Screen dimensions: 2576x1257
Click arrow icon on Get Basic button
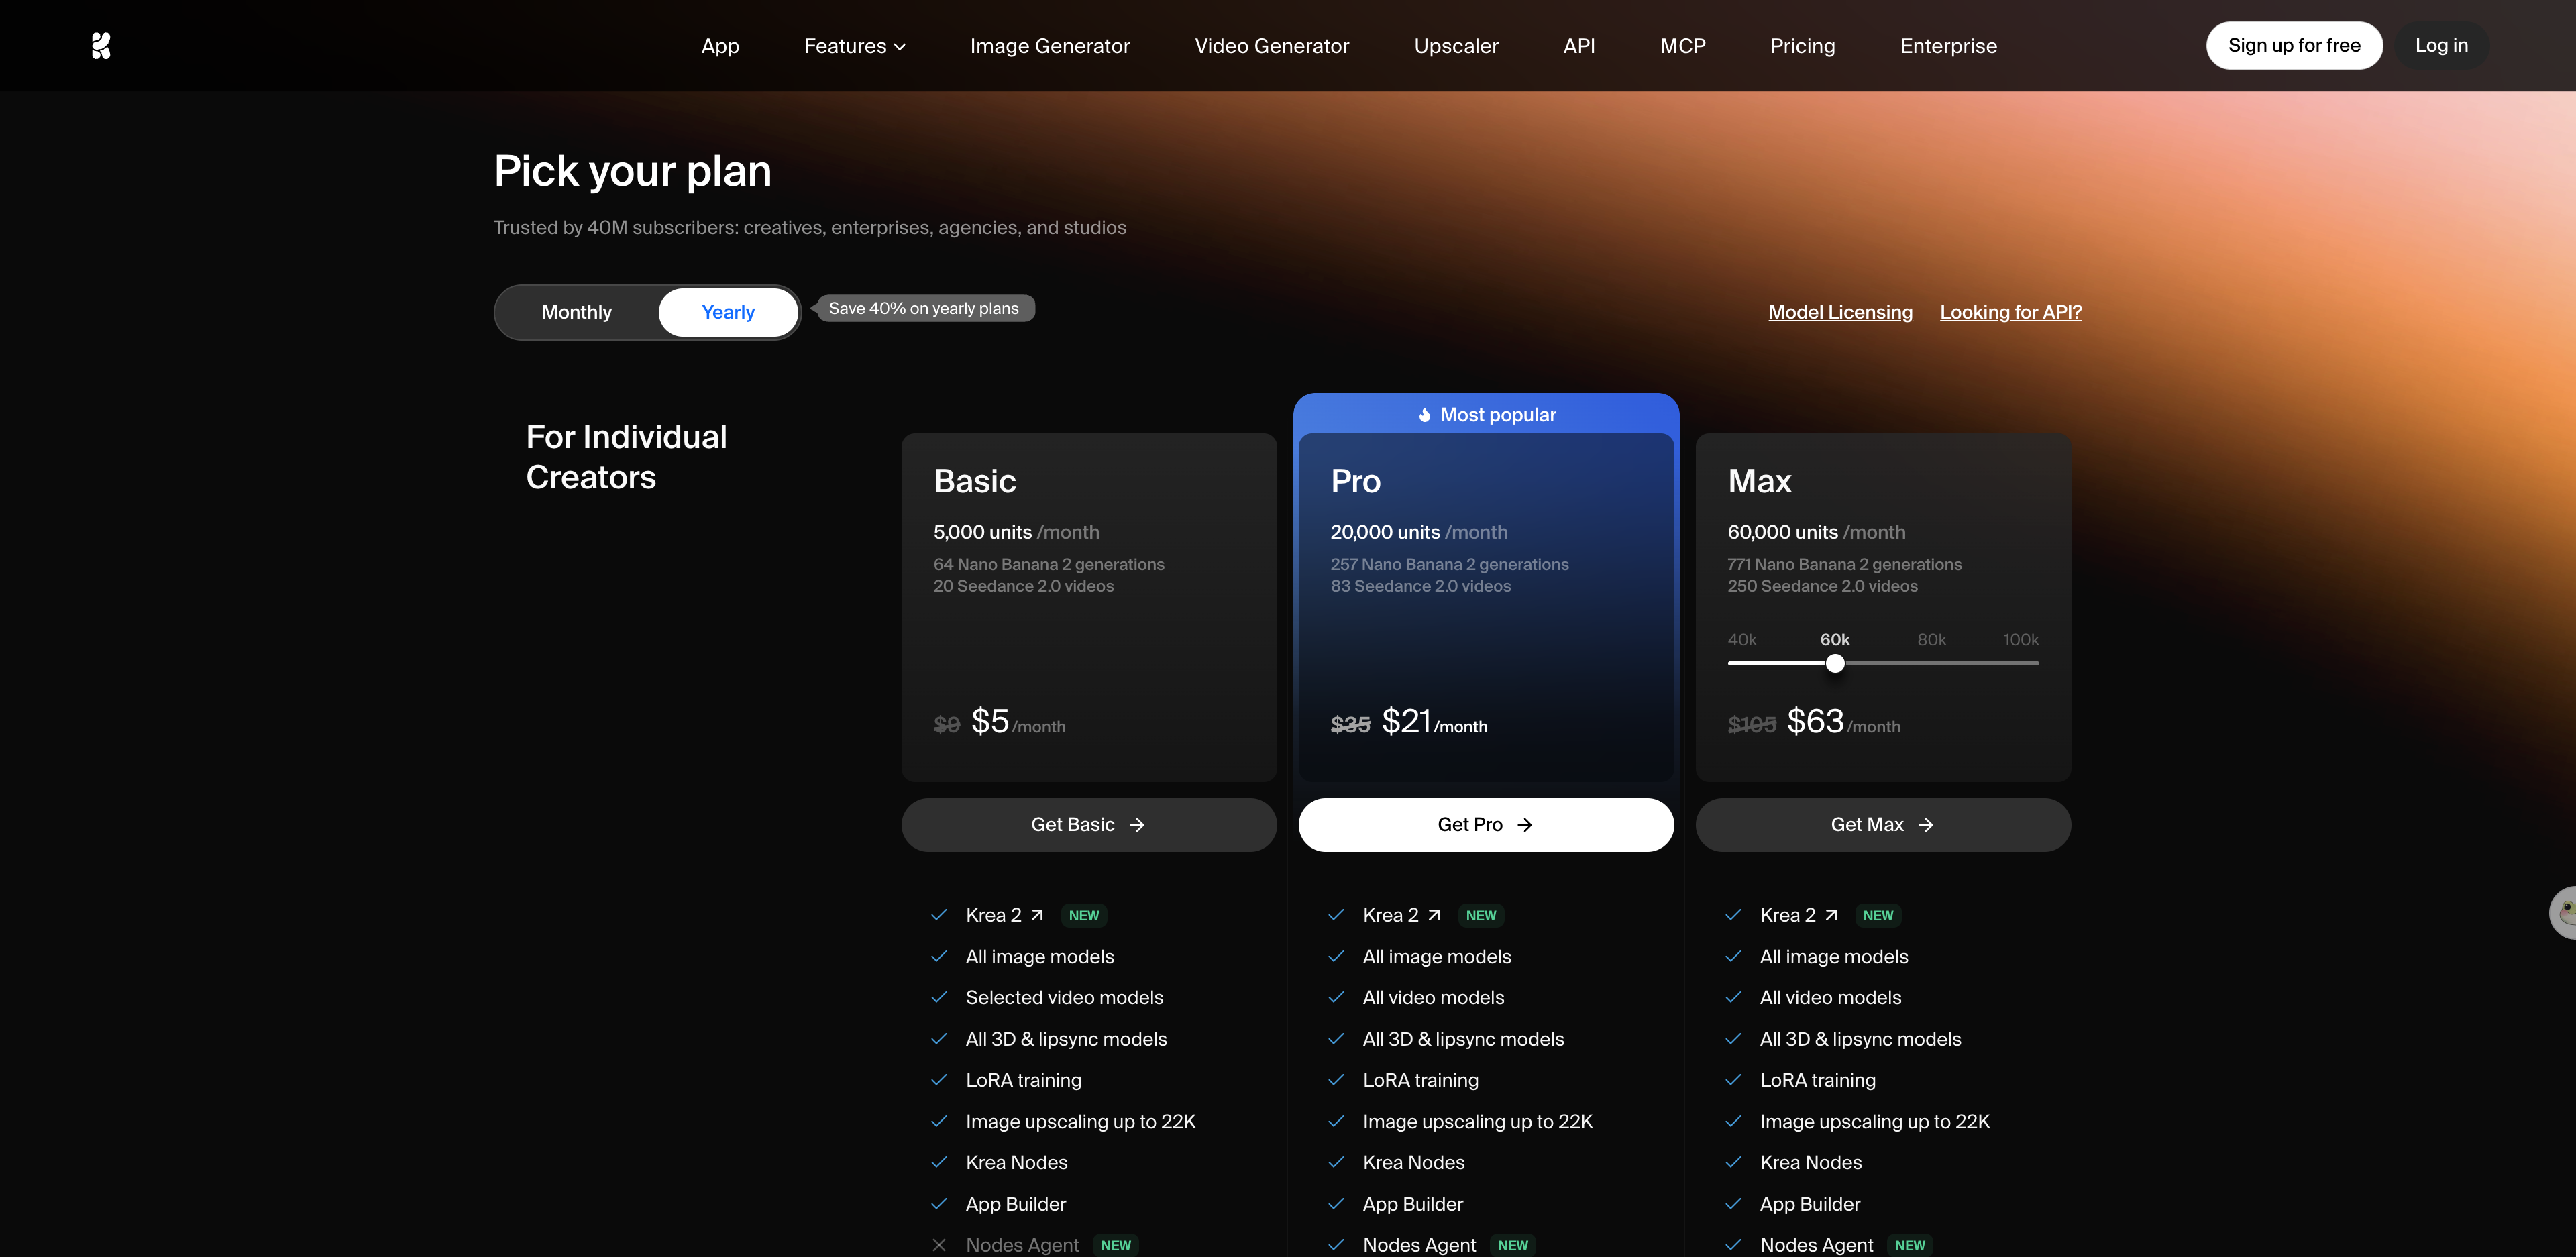pyautogui.click(x=1137, y=825)
